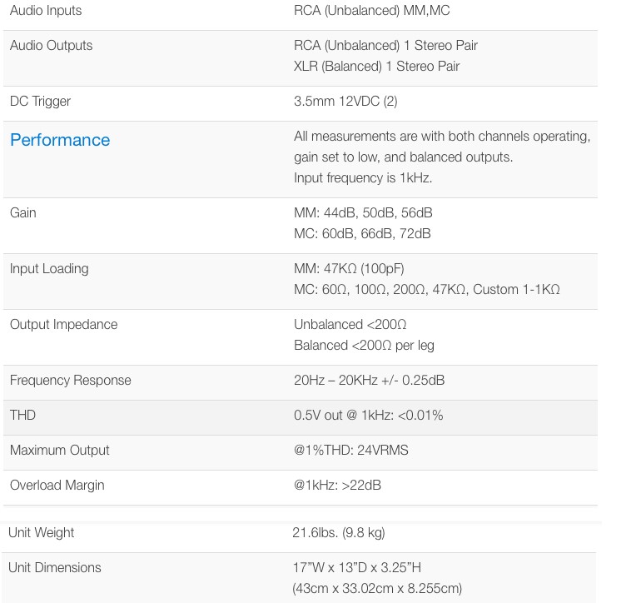Click the Performance section heading
Screen dimensions: 636x603
(60, 140)
